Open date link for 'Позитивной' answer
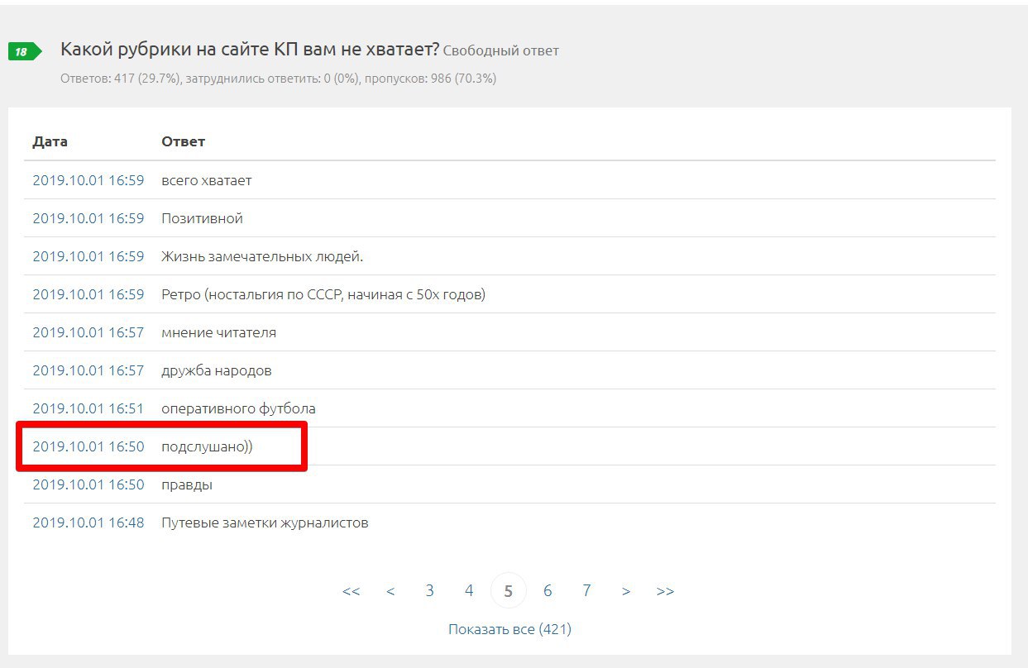 88,218
